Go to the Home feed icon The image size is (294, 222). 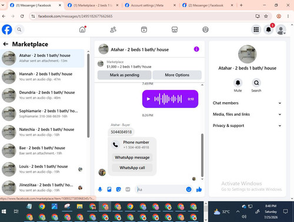(x=82, y=29)
